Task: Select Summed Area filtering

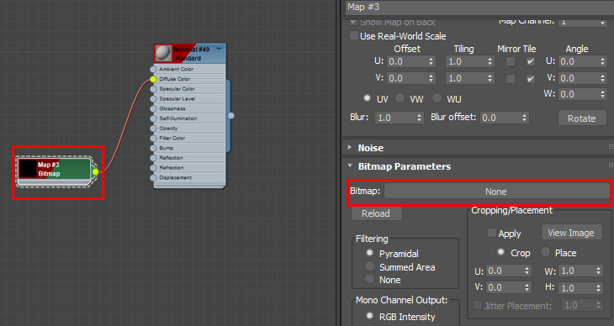Action: 369,266
